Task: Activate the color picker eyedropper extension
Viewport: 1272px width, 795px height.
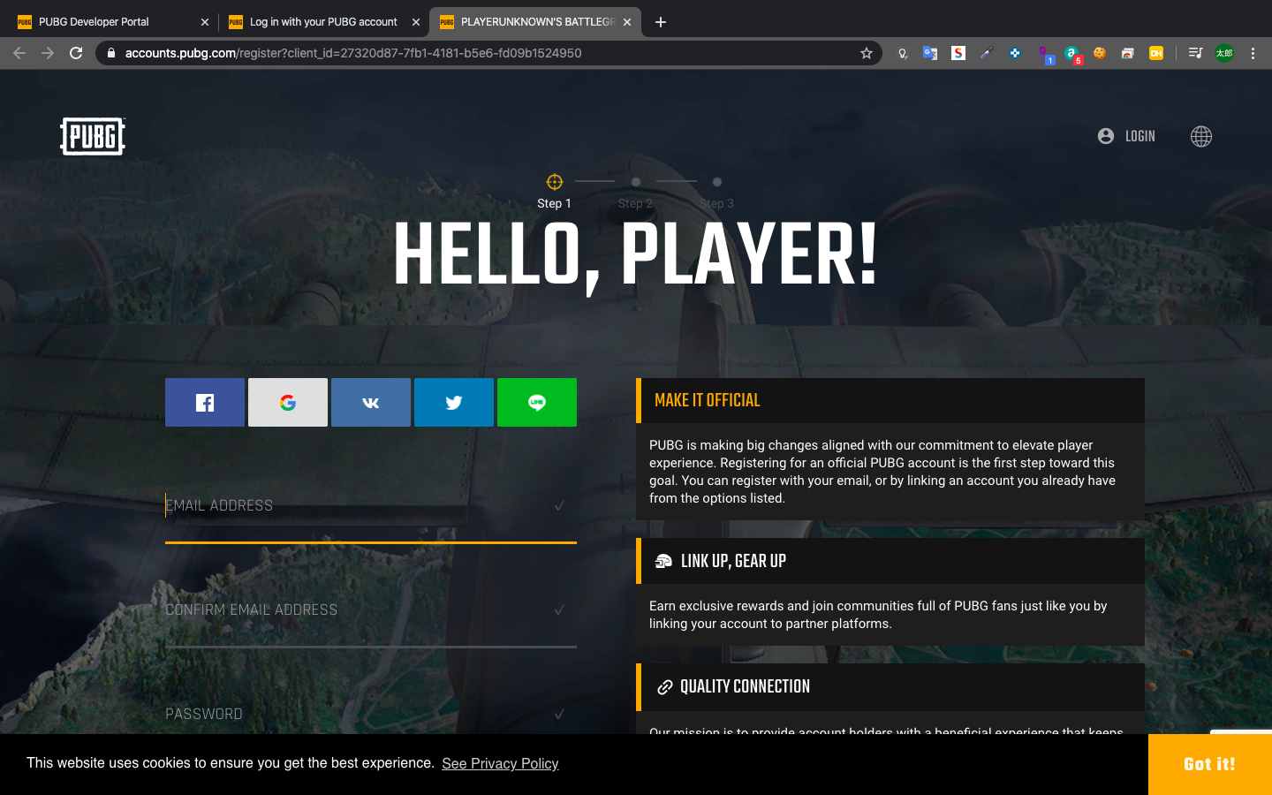Action: (x=987, y=53)
